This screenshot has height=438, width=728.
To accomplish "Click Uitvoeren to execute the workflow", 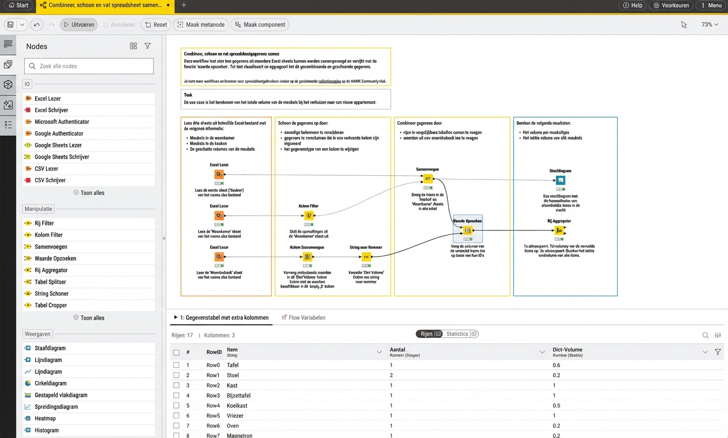I will [78, 24].
